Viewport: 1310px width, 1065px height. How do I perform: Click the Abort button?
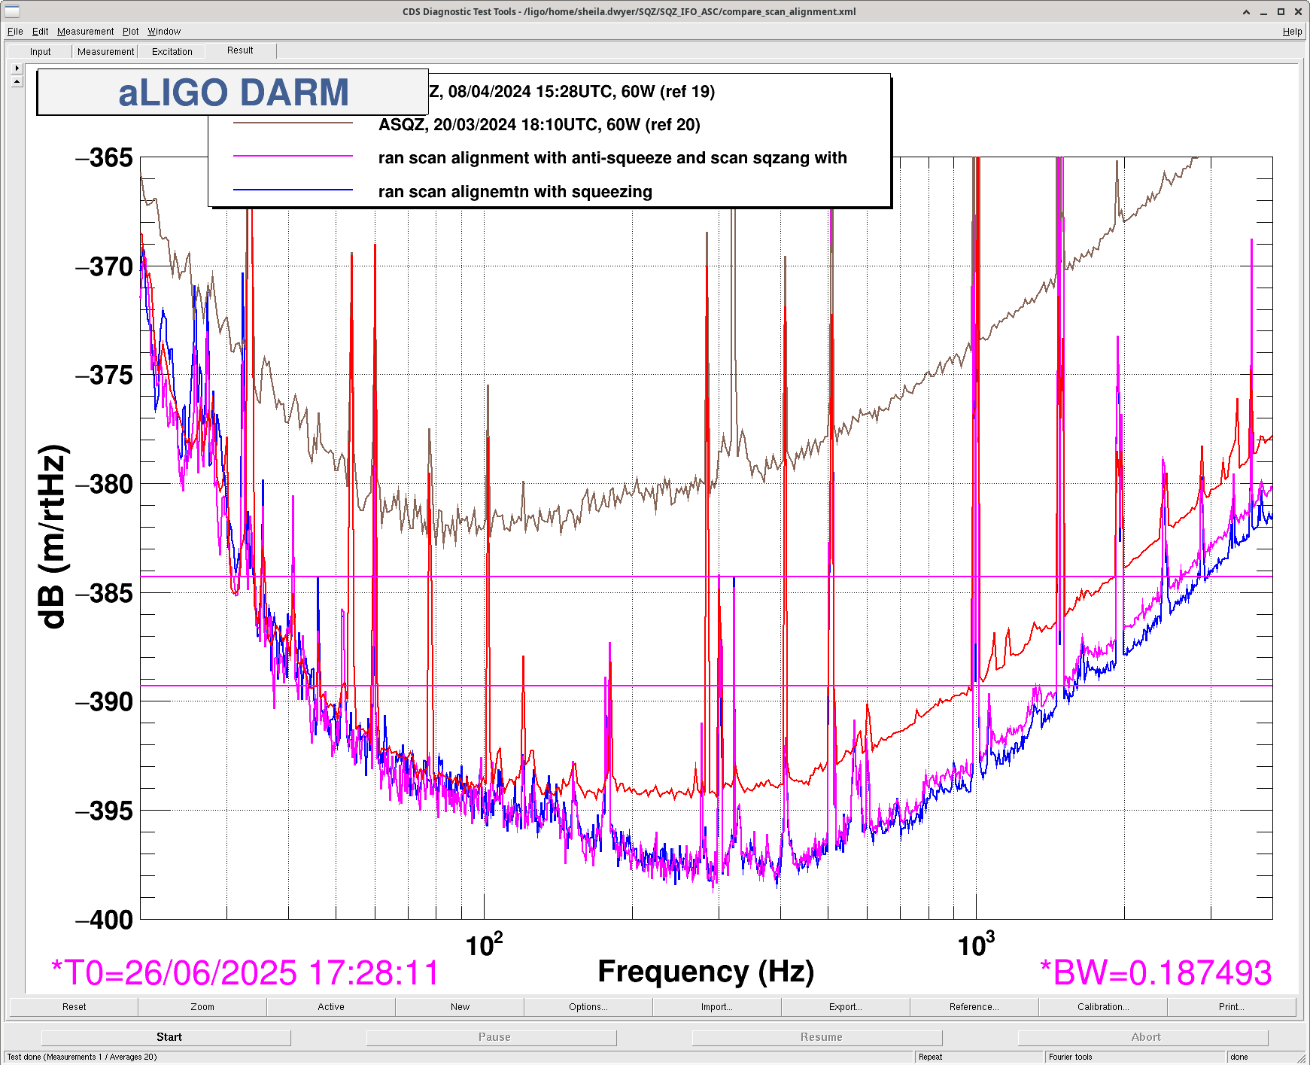[x=1143, y=1037]
